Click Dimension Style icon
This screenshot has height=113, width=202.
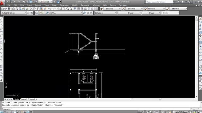point(123,9)
